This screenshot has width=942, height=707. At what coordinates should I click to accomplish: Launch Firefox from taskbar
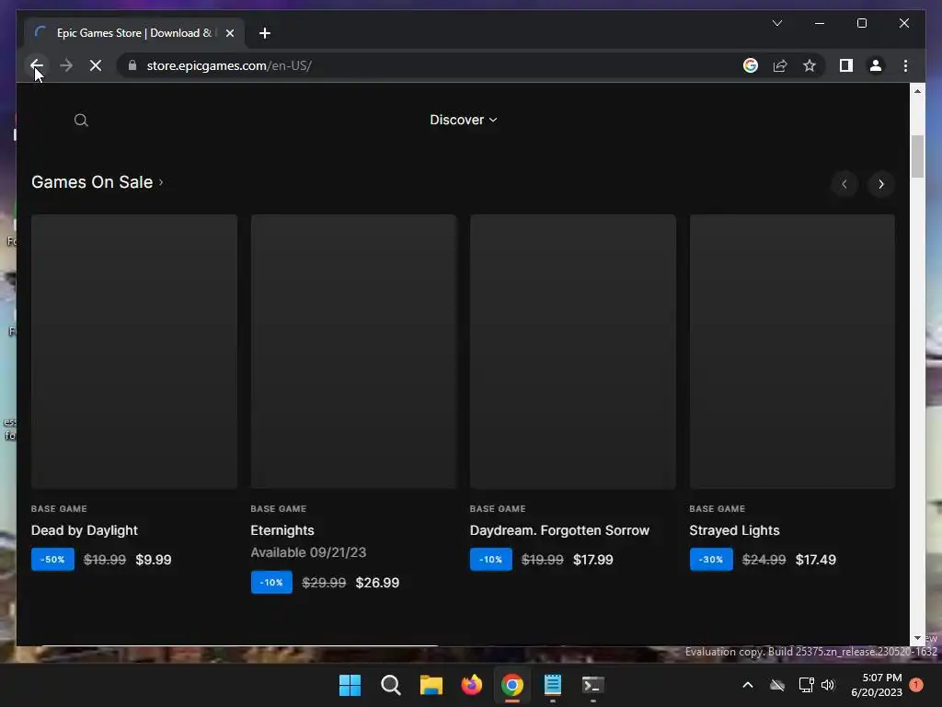[x=472, y=685]
